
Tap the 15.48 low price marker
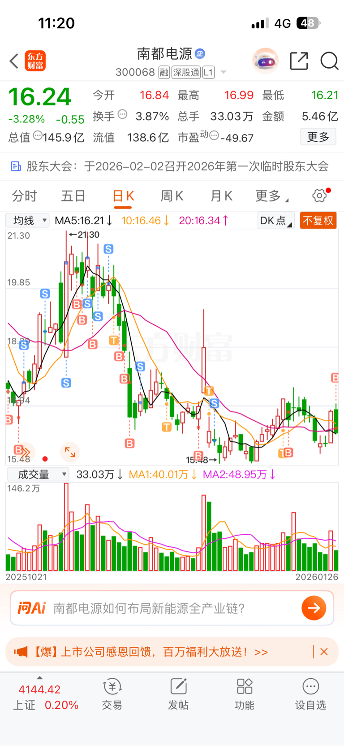202,460
